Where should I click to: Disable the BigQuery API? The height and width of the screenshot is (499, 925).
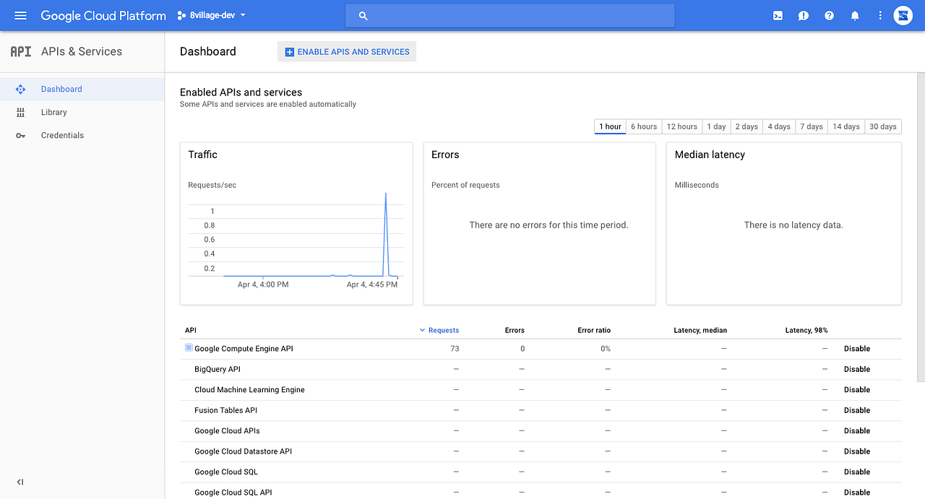tap(857, 369)
